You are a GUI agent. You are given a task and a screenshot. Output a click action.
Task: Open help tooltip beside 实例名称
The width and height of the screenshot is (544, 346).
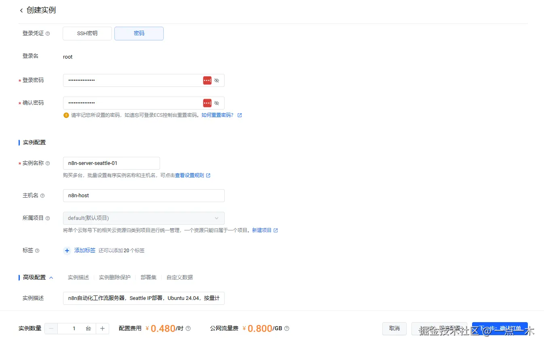pyautogui.click(x=48, y=163)
